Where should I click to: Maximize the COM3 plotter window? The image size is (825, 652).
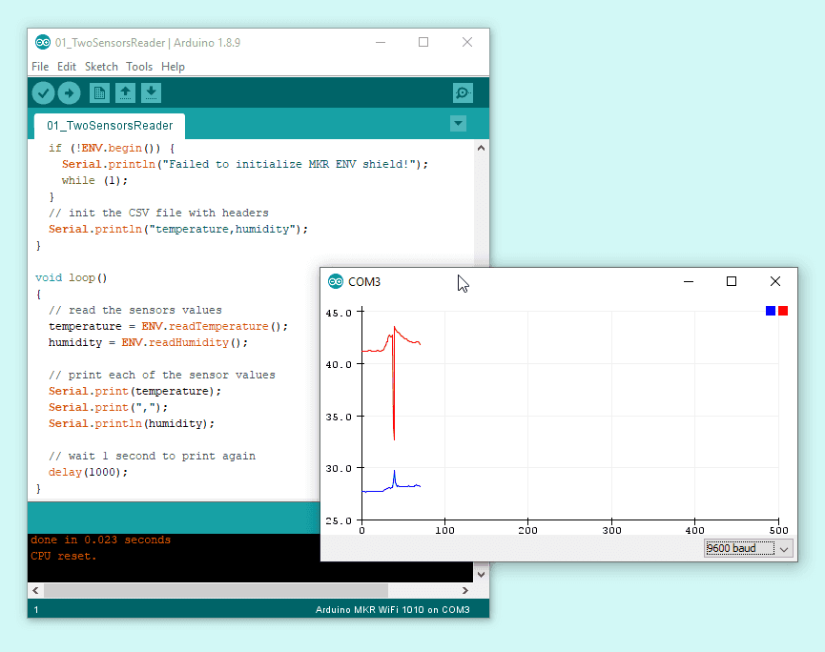point(732,281)
